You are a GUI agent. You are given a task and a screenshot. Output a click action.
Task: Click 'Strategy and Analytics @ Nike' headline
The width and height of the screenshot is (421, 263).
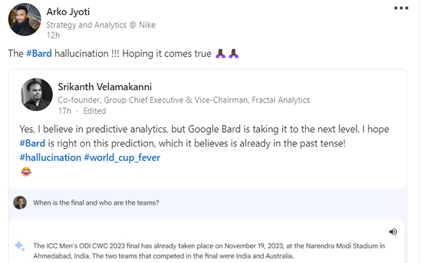pos(101,25)
